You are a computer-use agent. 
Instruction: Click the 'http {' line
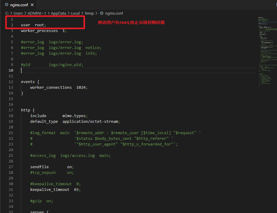[x=28, y=110]
